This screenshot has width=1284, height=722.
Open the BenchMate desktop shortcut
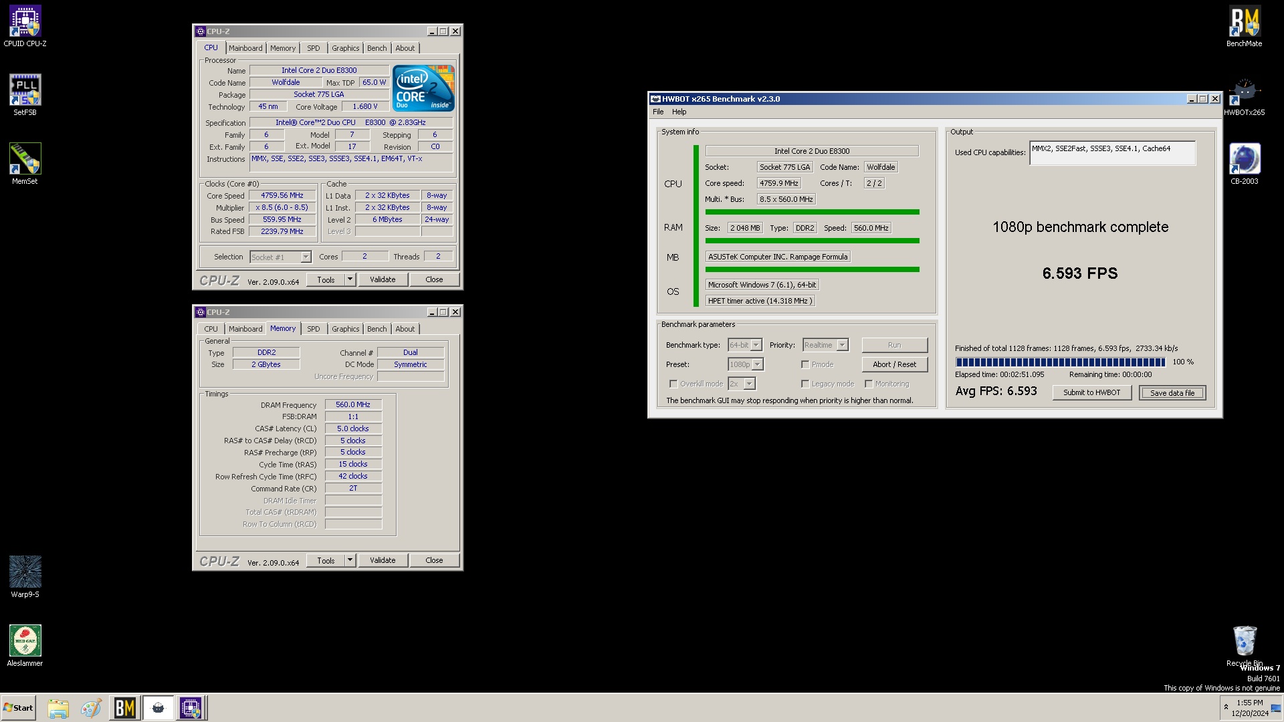click(x=1244, y=27)
